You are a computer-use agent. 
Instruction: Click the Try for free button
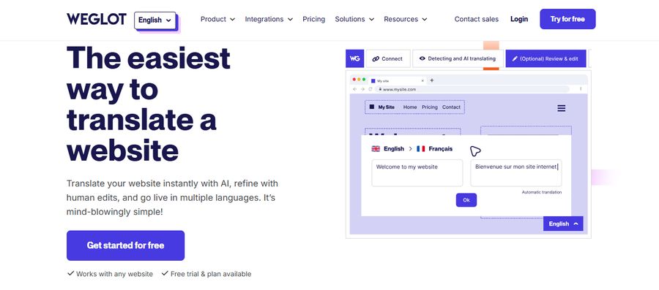click(567, 19)
